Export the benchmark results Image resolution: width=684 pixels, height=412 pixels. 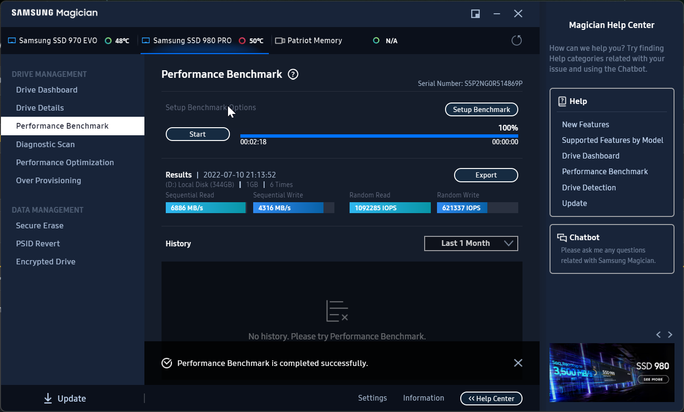(x=486, y=175)
